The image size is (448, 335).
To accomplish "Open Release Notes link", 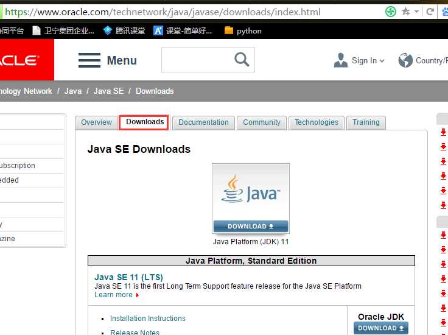I will [135, 332].
